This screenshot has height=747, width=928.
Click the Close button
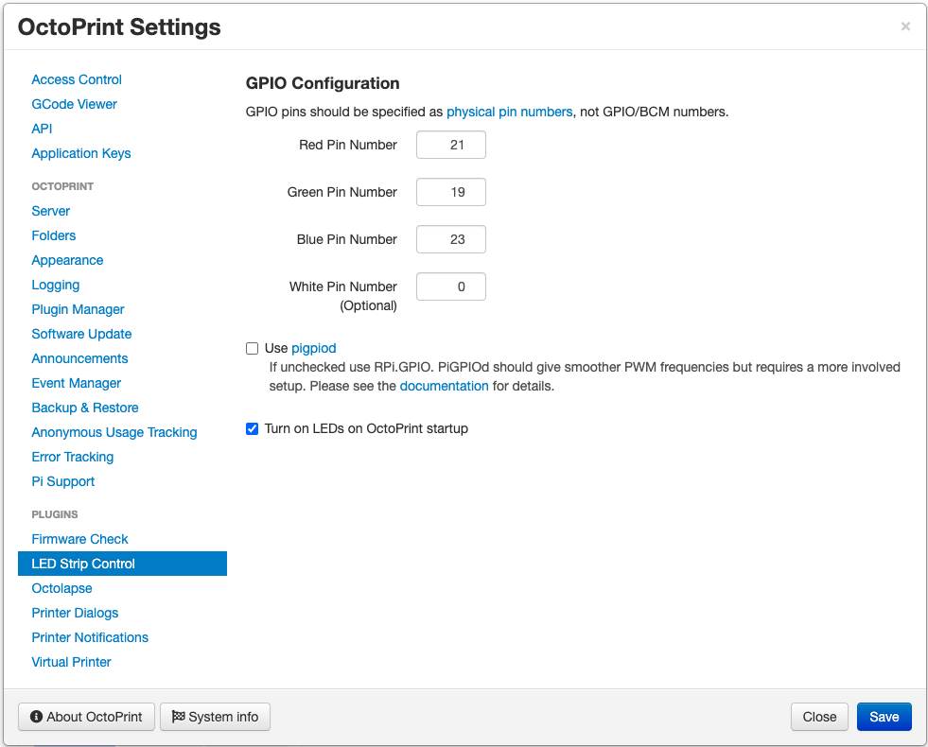819,717
